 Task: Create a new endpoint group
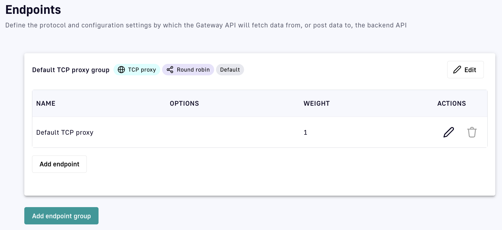point(61,216)
